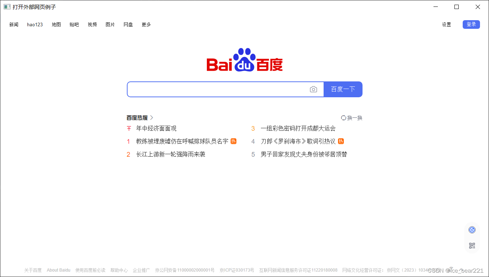Open the 关于百度 footer link
The width and height of the screenshot is (489, 277).
[x=33, y=270]
